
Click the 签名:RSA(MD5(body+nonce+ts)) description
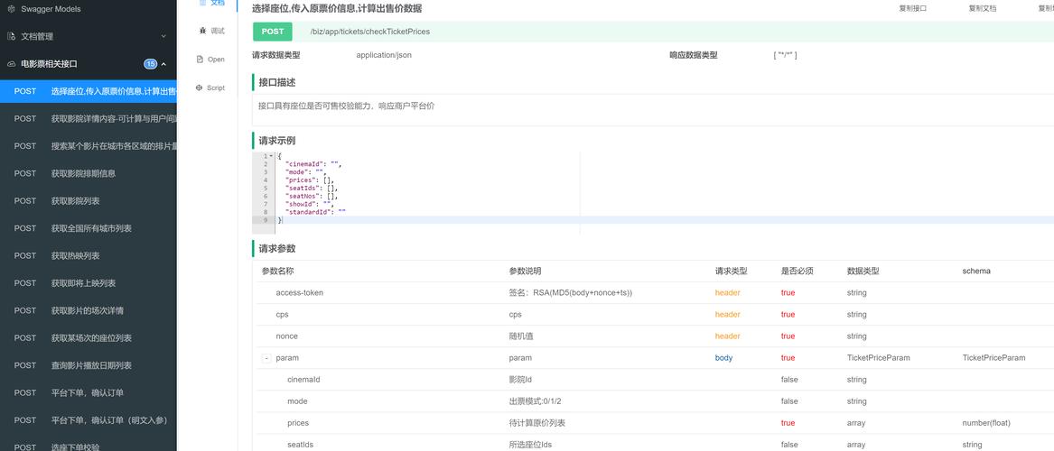click(570, 292)
